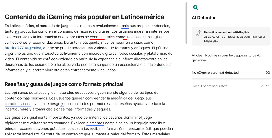Click the "0%" detection result value
Viewport: 272px width, 138px height.
click(x=268, y=73)
